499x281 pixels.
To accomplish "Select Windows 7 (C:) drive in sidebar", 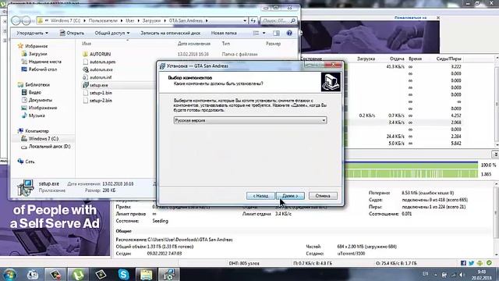I will [x=44, y=139].
